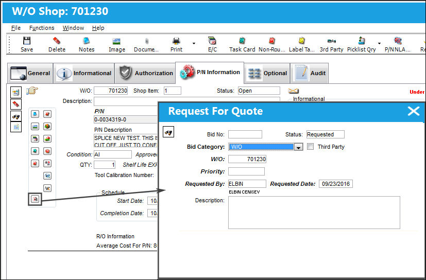
Task: Click the W/O number field on main form
Action: tap(111, 91)
